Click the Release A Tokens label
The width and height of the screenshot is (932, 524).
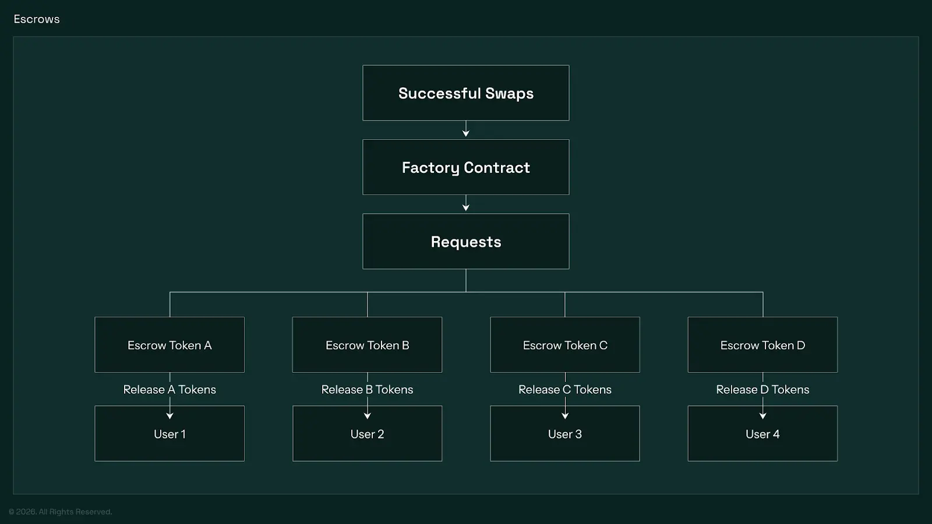[170, 390]
